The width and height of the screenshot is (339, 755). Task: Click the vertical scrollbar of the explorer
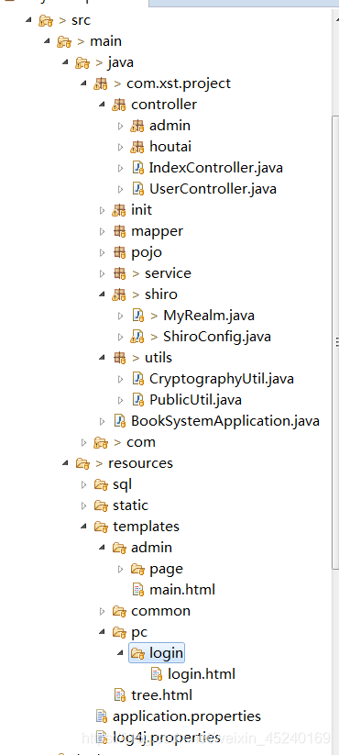pos(335,342)
